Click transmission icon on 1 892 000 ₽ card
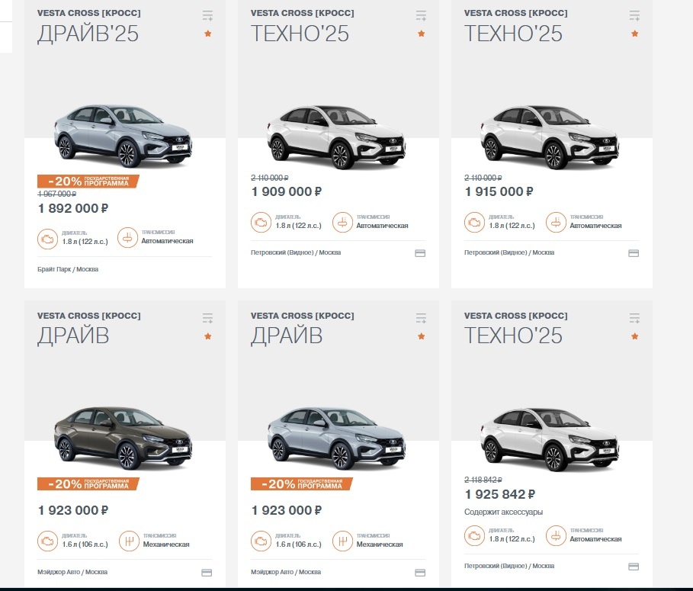 [128, 238]
